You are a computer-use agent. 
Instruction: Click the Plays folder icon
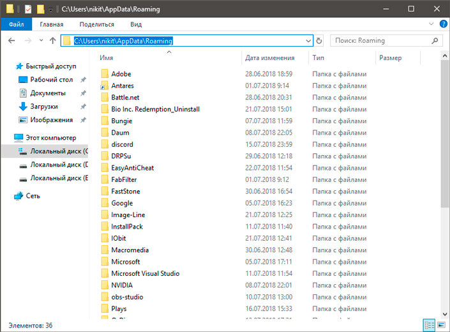[105, 309]
